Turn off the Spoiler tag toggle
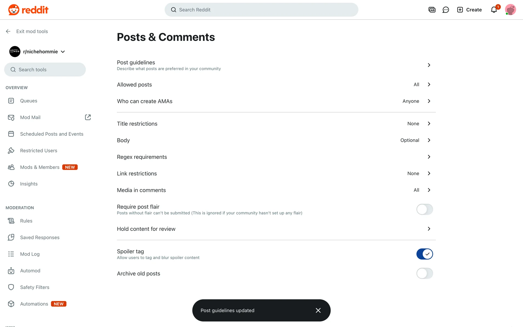Viewport: 523px width, 327px height. (424, 254)
